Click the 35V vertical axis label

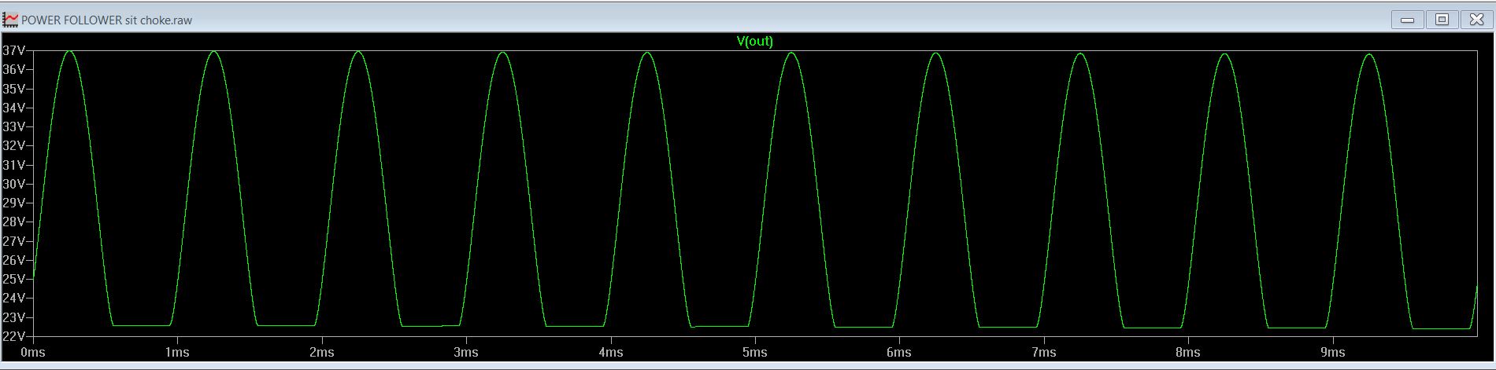pos(14,89)
